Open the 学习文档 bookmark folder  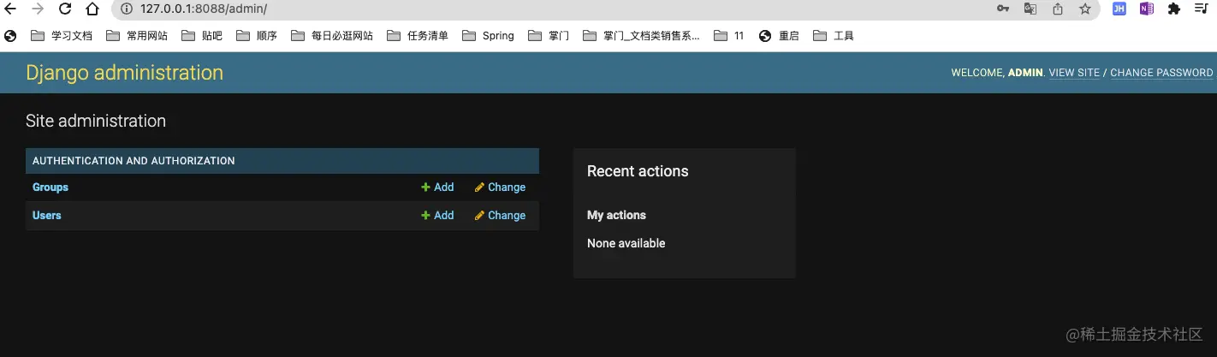pyautogui.click(x=62, y=36)
